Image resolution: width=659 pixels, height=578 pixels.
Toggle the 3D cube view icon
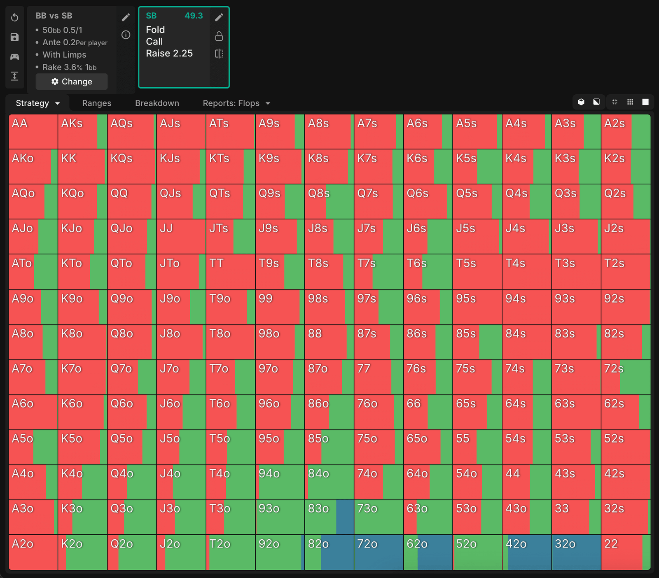581,102
